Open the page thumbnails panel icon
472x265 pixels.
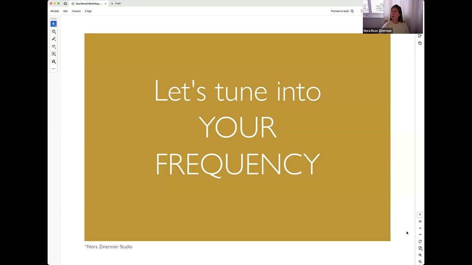pyautogui.click(x=420, y=43)
